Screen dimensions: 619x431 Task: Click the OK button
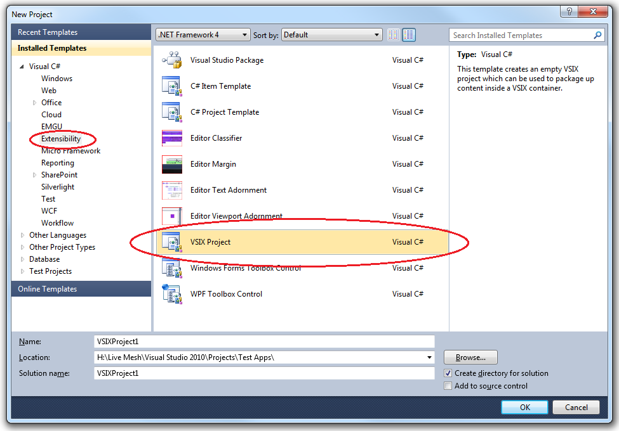pos(524,408)
